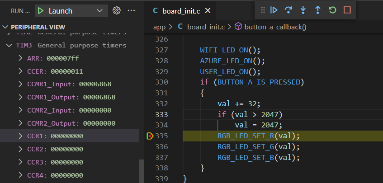383x183 pixels.
Task: Expand the ARR register entry
Action: 20,58
